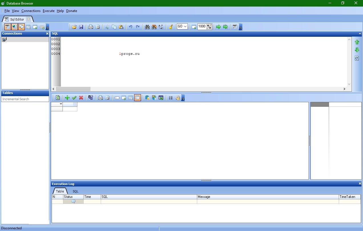Save SQL script with floppy icon
This screenshot has height=231, width=363.
[81, 27]
